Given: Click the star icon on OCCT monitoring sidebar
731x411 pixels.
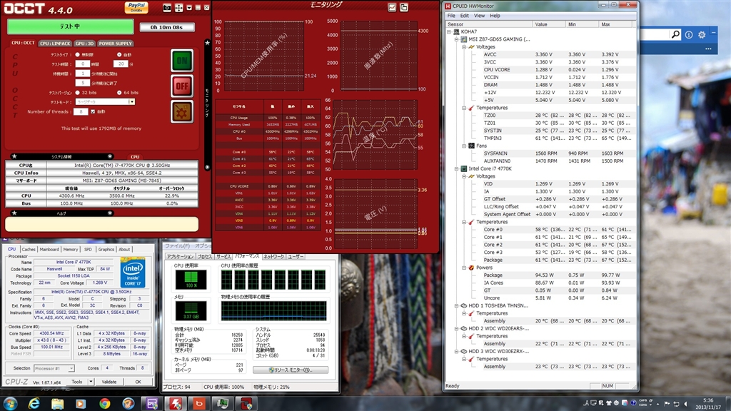Looking at the screenshot, I should [208, 43].
